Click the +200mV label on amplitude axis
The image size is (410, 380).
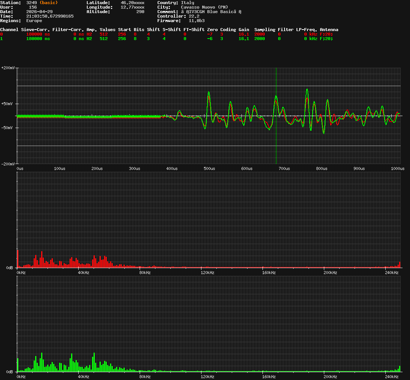point(8,68)
